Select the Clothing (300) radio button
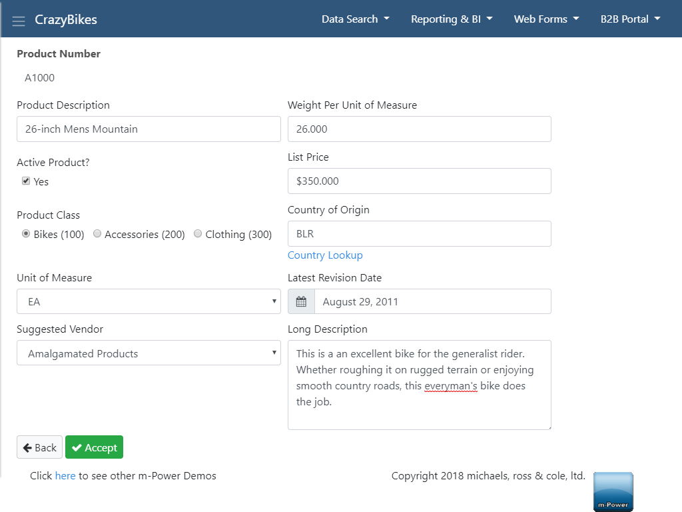Viewport: 682px width, 512px height. pyautogui.click(x=198, y=234)
